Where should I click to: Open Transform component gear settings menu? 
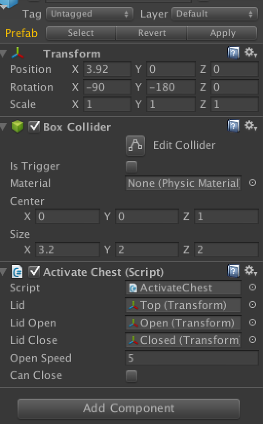[250, 52]
